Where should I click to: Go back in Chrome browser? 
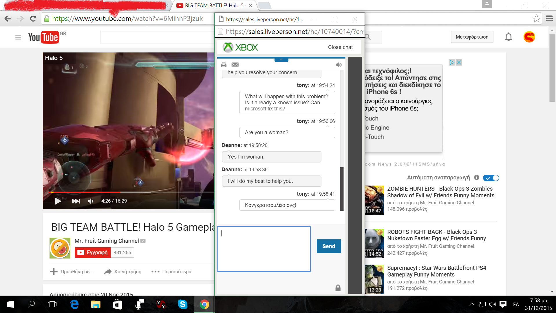click(8, 19)
